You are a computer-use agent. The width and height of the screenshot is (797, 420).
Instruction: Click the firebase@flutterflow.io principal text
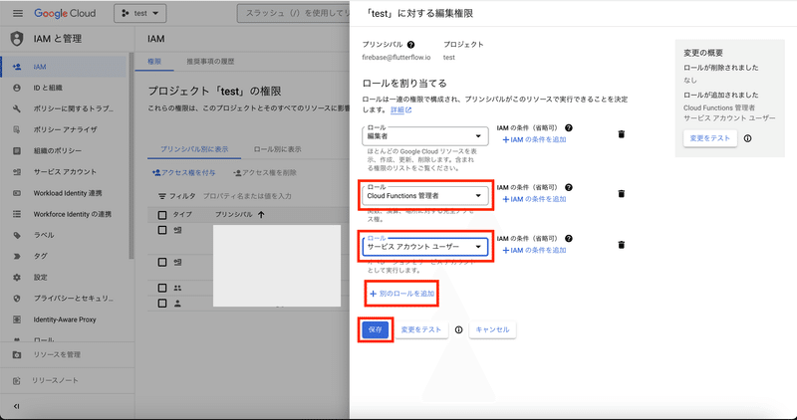tap(397, 58)
